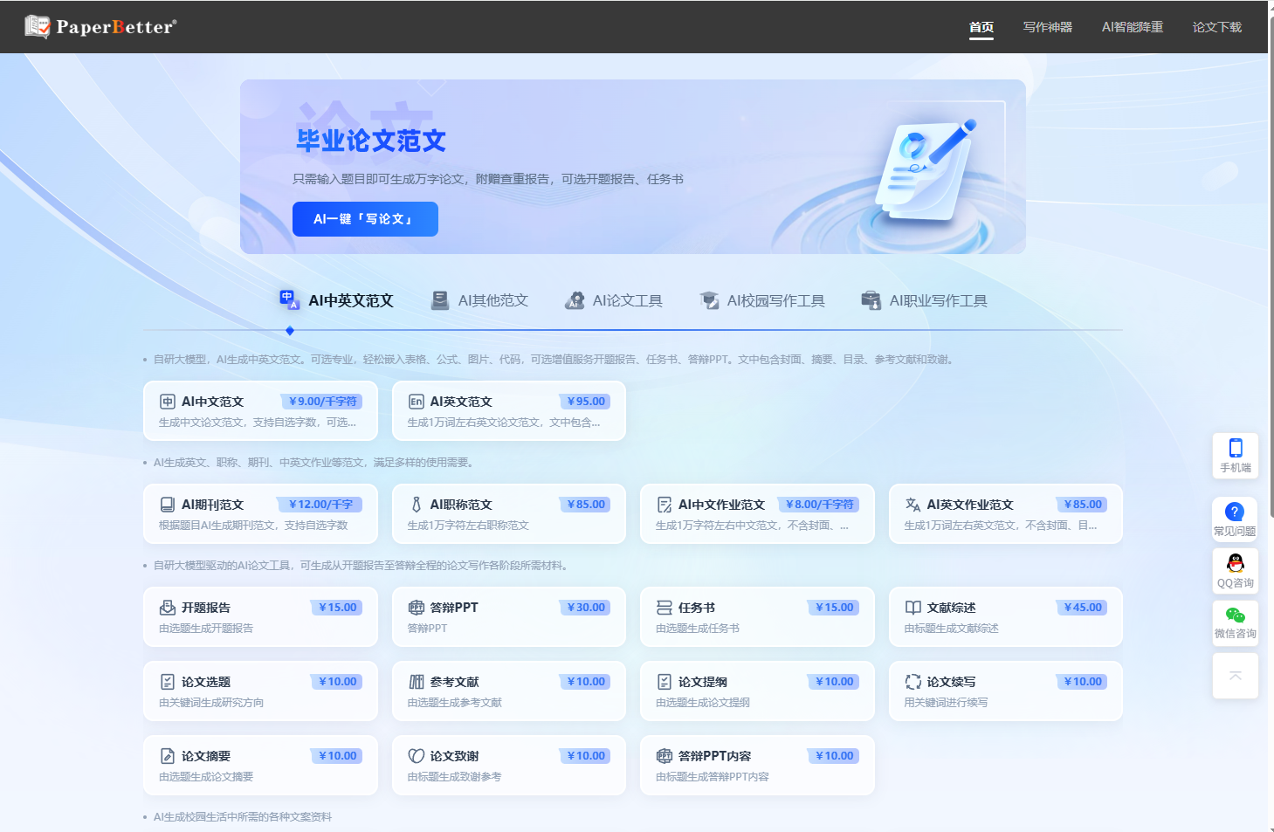Click the AI中英文范文 tab icon
Viewport: 1274px width, 832px height.
(289, 299)
